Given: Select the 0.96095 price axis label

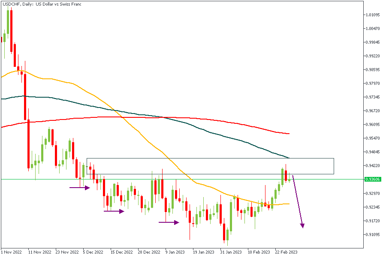Looking at the screenshot, I should 373,125.
